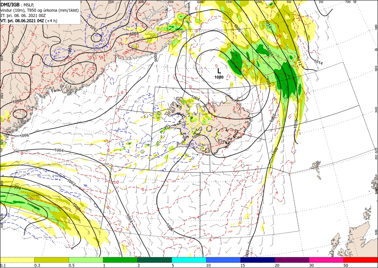Click the '30W' longitude label
378x268 pixels.
[141, 2]
